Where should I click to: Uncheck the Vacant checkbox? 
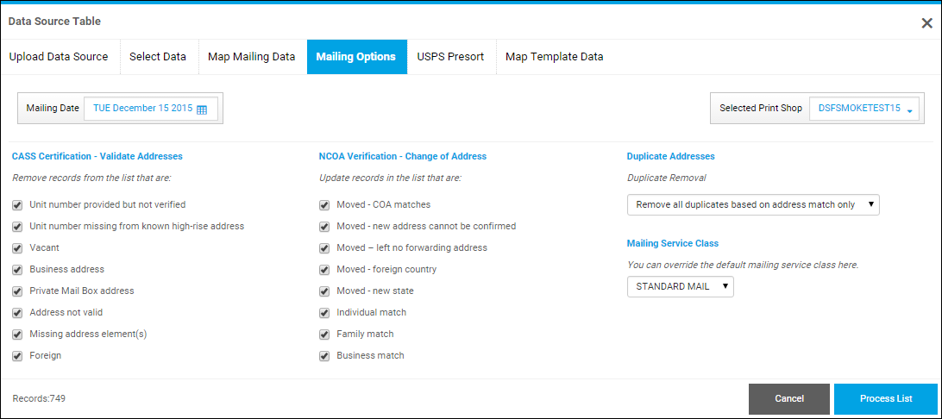point(17,248)
